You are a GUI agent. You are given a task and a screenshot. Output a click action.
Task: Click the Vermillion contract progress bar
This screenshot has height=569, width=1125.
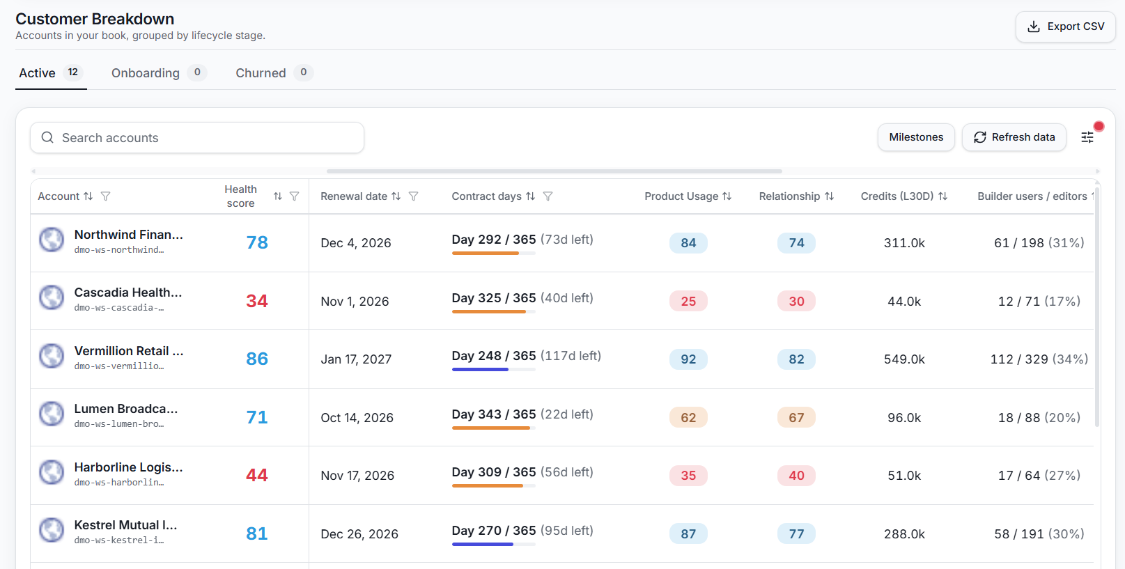click(x=493, y=370)
